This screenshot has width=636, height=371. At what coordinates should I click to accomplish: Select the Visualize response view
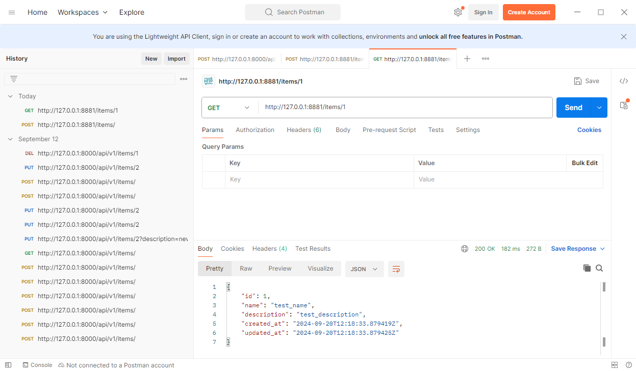(x=320, y=269)
